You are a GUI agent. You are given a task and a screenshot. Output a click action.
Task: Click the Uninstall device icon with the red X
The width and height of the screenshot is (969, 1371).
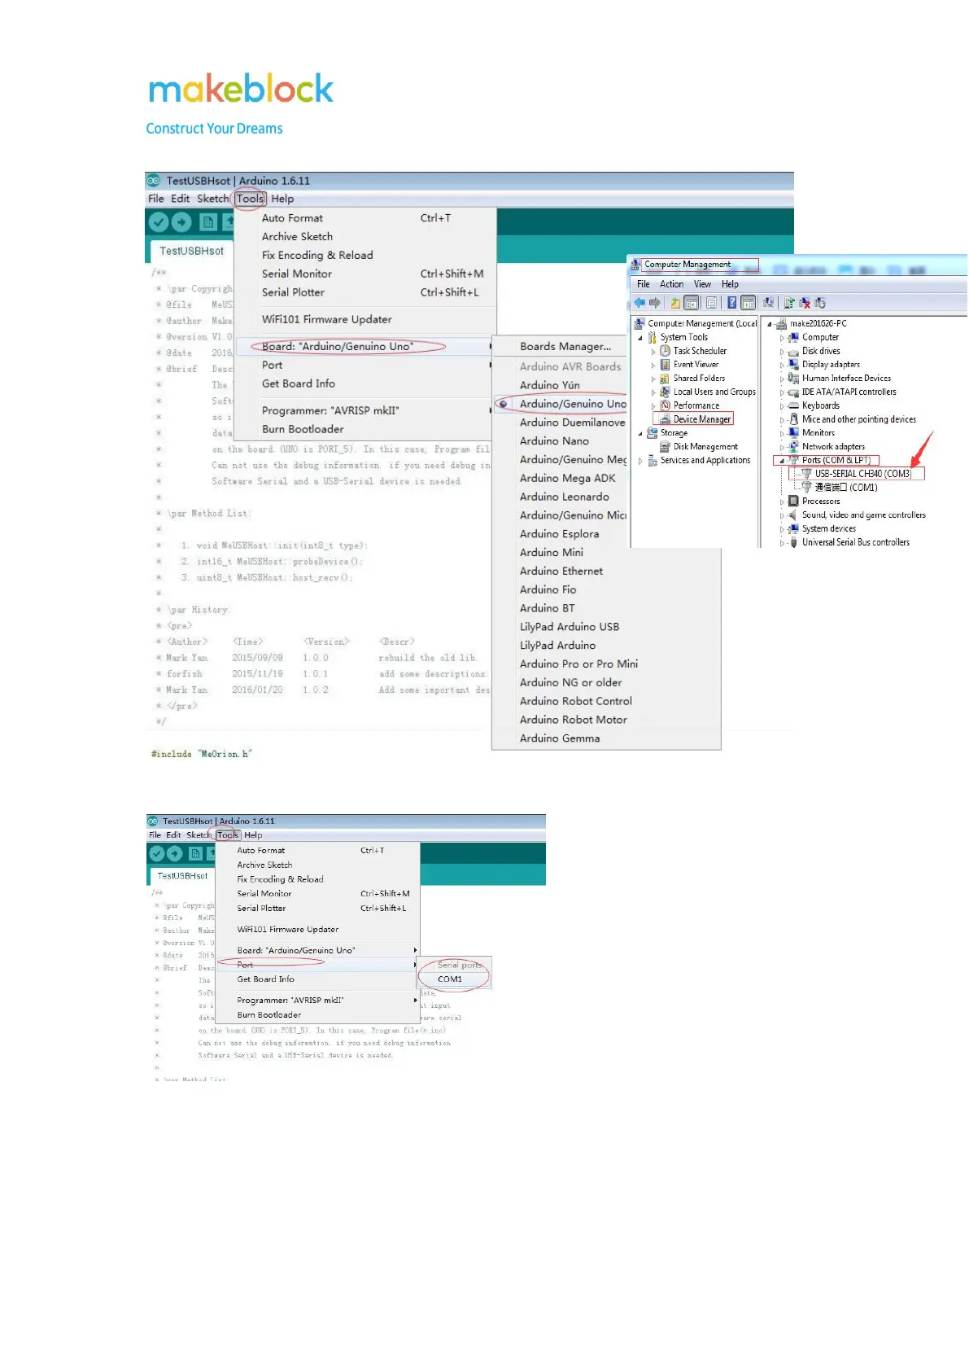(805, 303)
